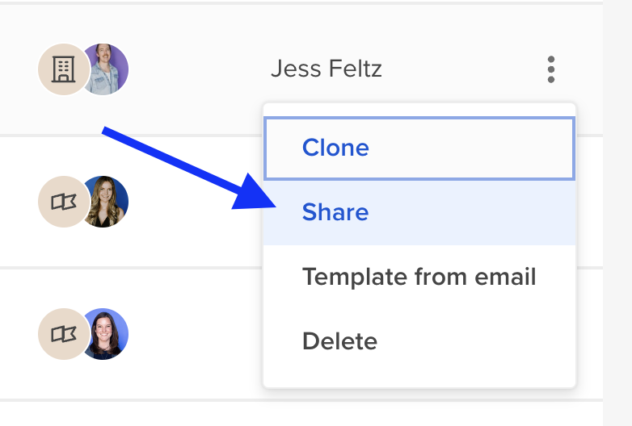Click the building icon in the first row
The height and width of the screenshot is (426, 632).
coord(63,69)
